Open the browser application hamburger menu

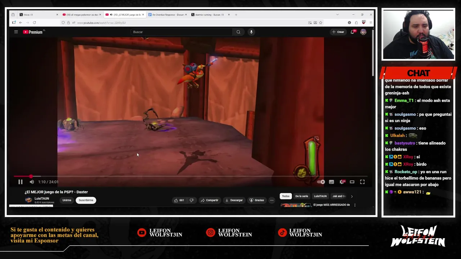point(371,23)
